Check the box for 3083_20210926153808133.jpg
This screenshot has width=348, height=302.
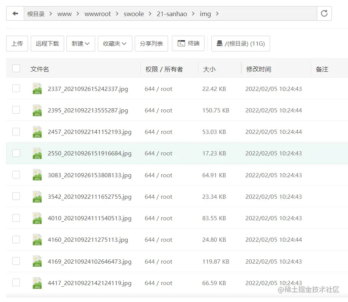coord(16,175)
